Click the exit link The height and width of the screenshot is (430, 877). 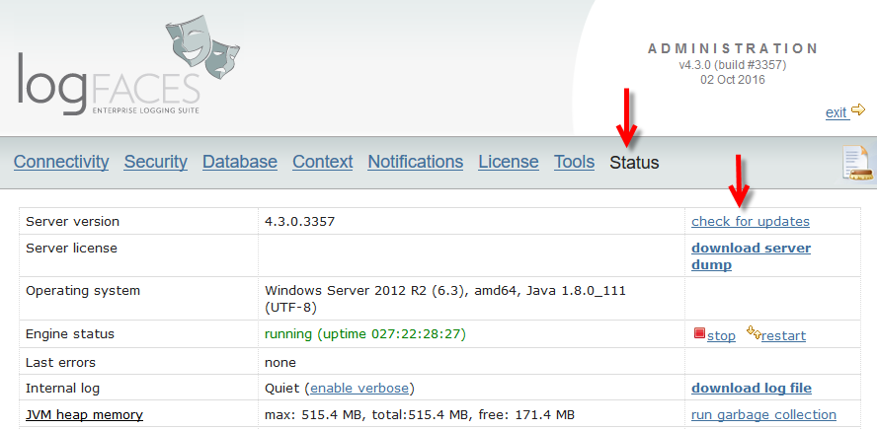836,112
